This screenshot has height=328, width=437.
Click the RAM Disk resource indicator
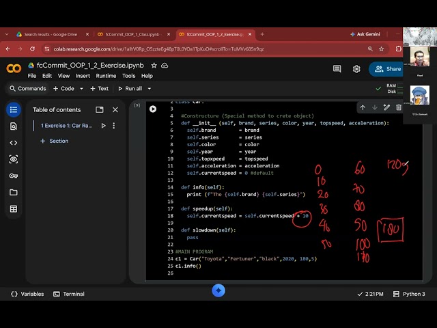coord(395,88)
